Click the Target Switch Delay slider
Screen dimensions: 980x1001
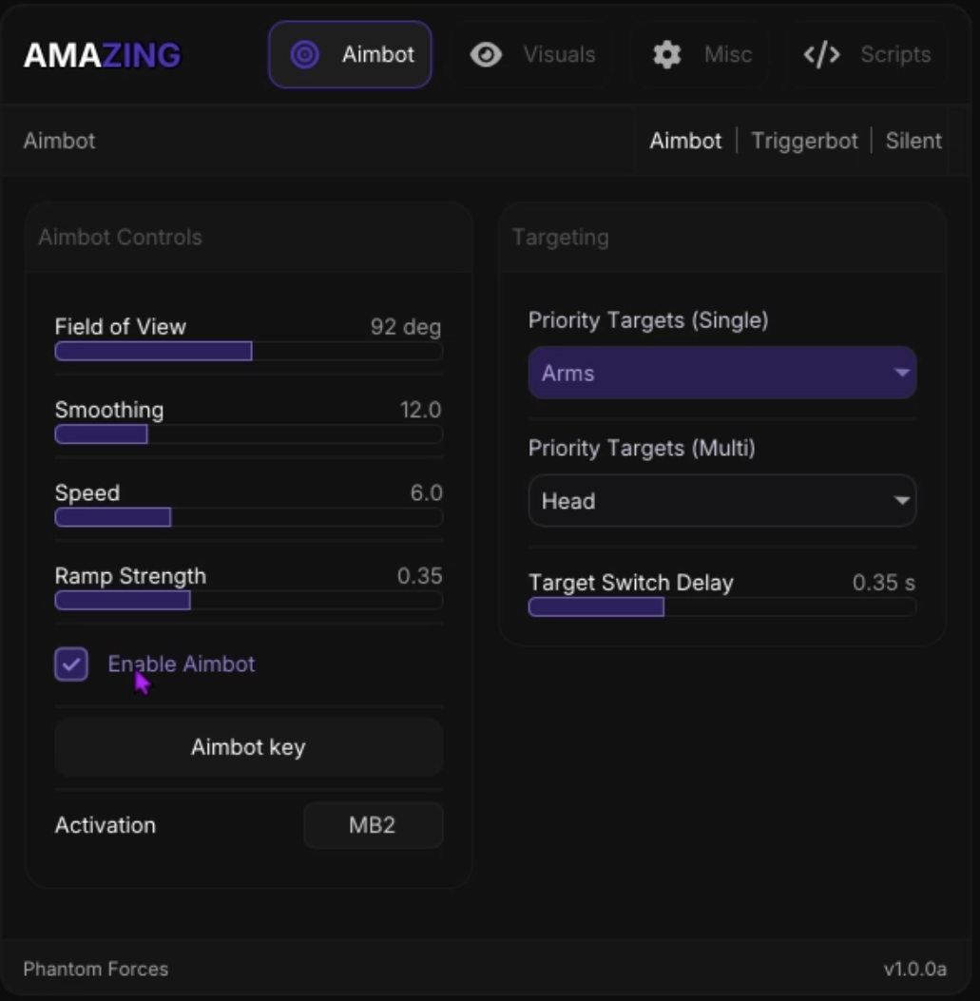pyautogui.click(x=722, y=605)
